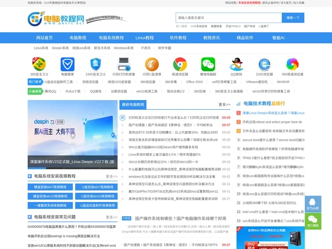Open 软件教程 navigation item
332x249 pixels.
pos(178,38)
